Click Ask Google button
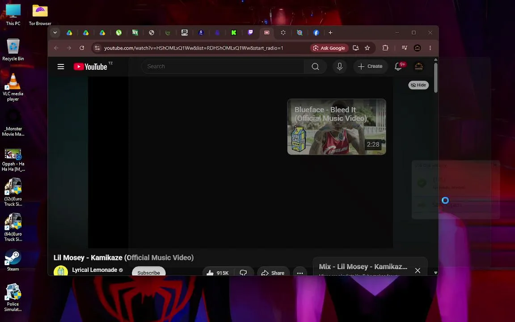 (x=329, y=48)
